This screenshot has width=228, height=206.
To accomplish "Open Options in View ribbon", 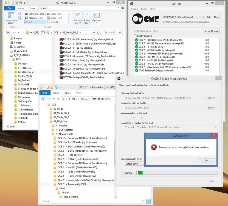I will (97, 18).
